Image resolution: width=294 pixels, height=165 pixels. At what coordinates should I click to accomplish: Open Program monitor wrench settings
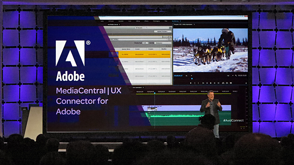236,76
